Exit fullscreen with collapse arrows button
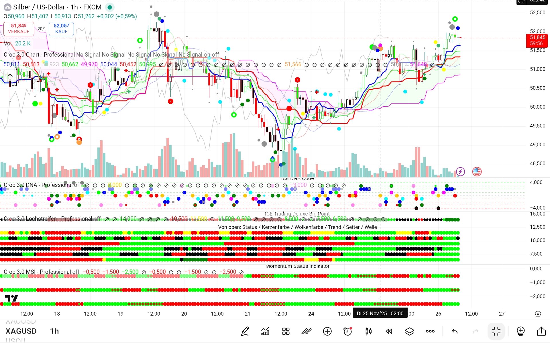 click(x=496, y=331)
